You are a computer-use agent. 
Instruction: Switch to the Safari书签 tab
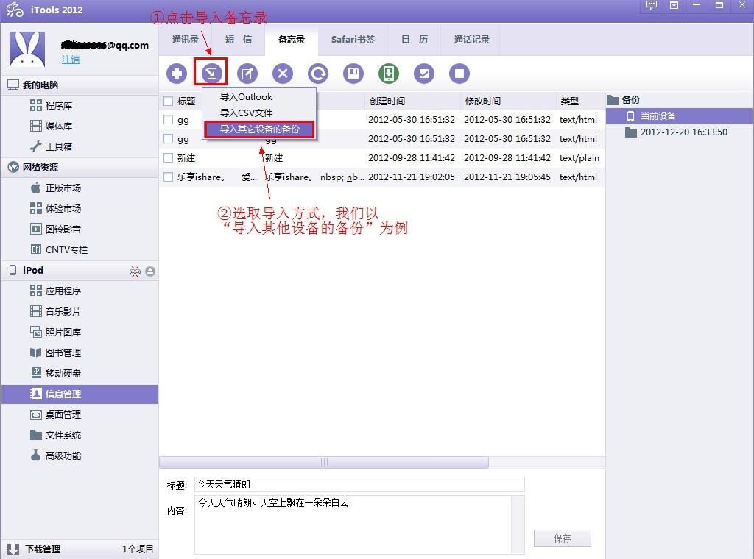(x=353, y=40)
